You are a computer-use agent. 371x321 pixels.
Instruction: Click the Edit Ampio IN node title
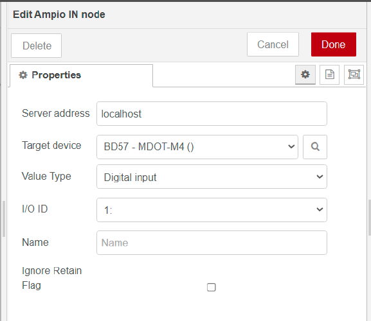coord(59,14)
